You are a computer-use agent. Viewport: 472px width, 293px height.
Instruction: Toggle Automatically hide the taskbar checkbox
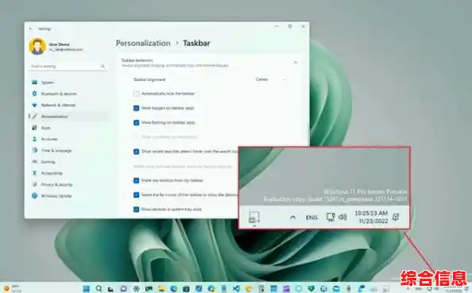pyautogui.click(x=136, y=94)
